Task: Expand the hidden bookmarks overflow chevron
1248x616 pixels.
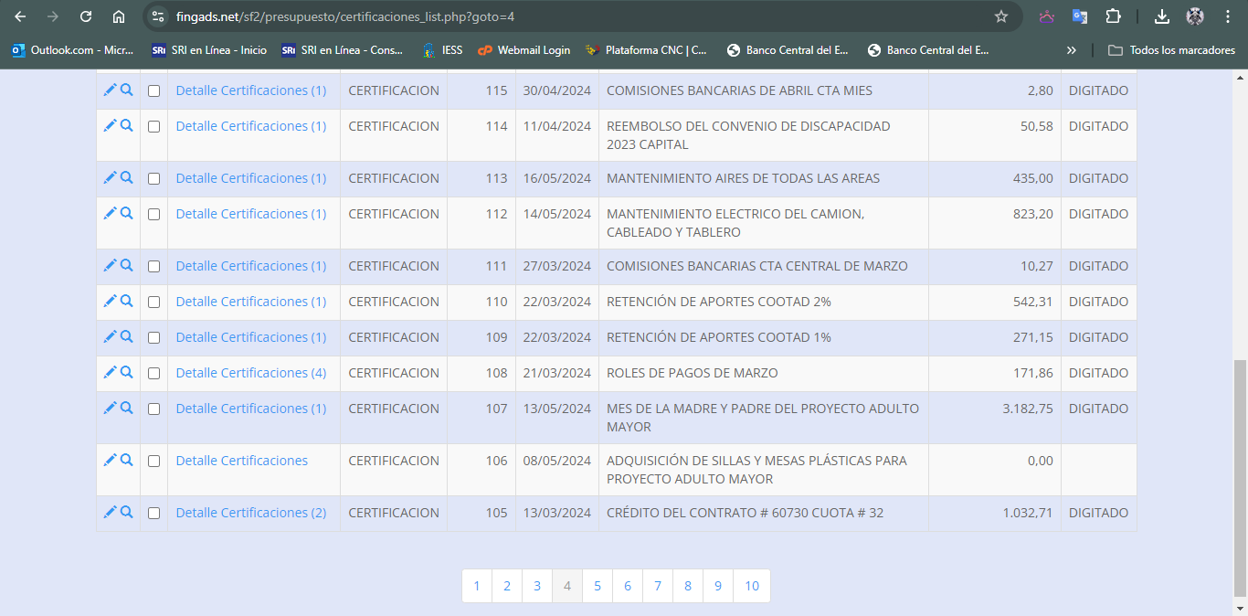Action: click(1071, 50)
